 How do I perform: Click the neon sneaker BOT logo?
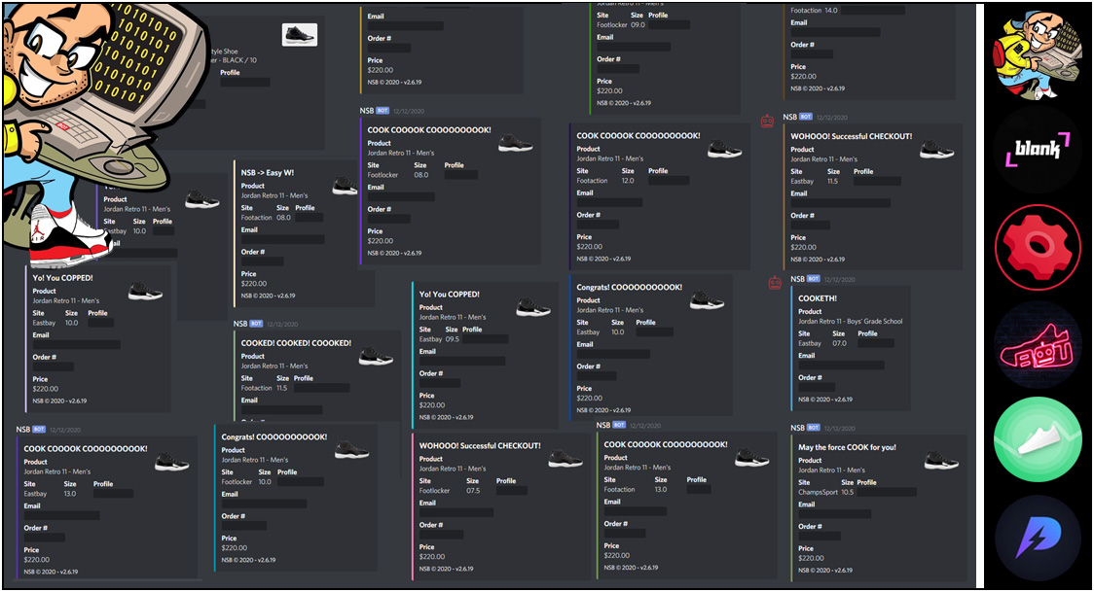pos(1038,345)
